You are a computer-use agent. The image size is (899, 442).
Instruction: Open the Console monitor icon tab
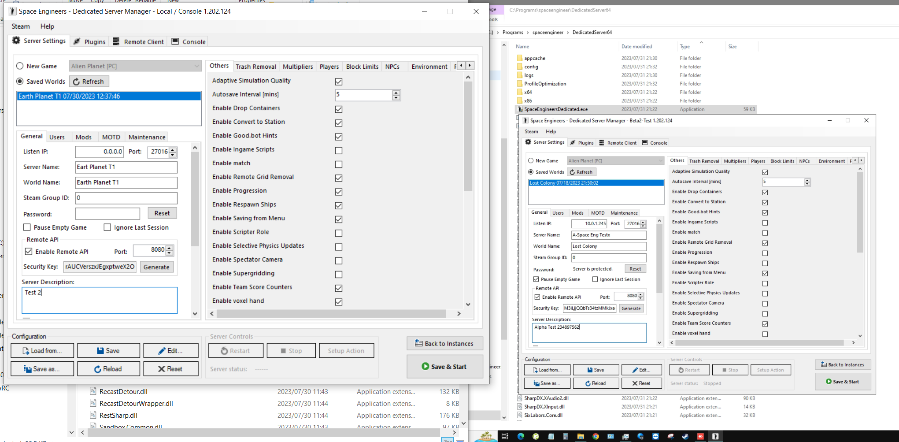pyautogui.click(x=175, y=41)
